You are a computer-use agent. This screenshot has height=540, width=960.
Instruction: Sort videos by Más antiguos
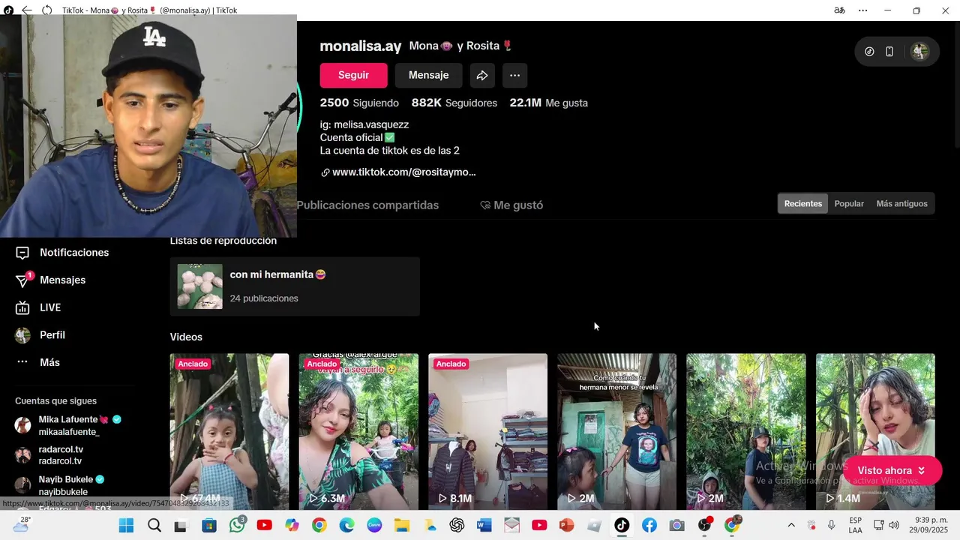pyautogui.click(x=901, y=203)
